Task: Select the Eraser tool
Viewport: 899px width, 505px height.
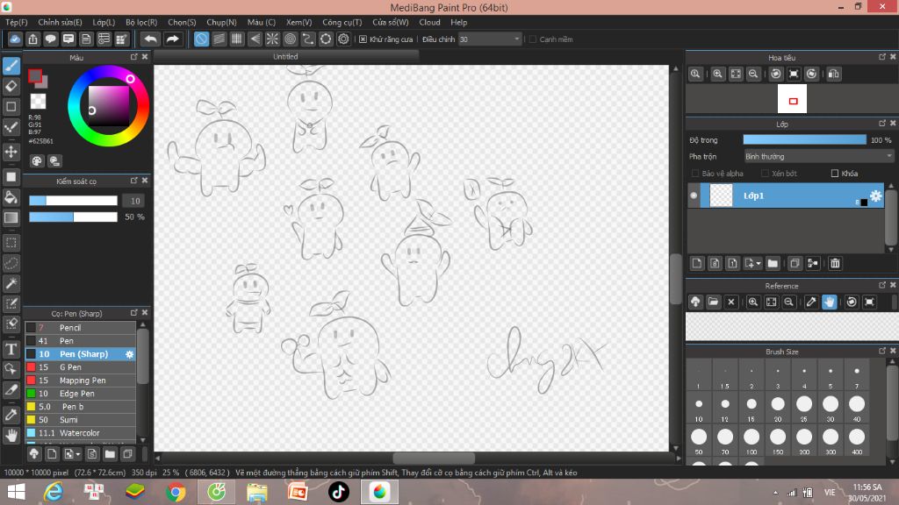Action: [11, 87]
